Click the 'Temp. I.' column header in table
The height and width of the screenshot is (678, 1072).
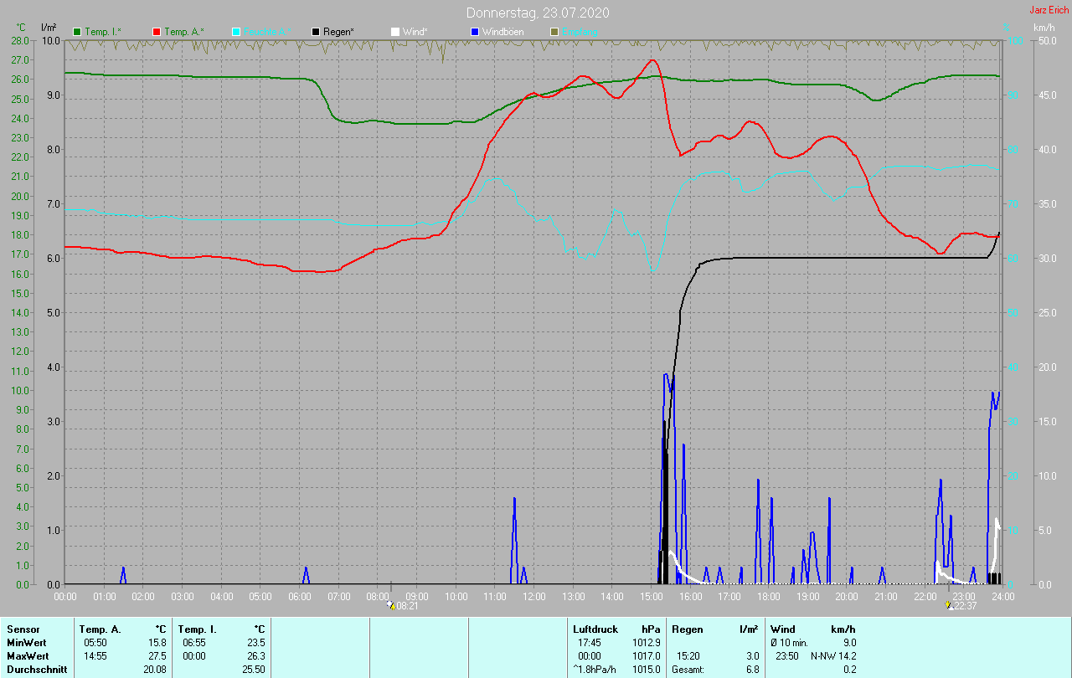197,629
